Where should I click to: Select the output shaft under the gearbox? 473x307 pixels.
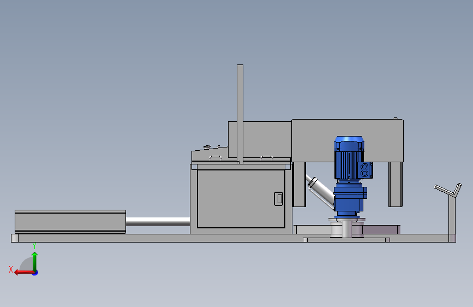pyautogui.click(x=347, y=229)
